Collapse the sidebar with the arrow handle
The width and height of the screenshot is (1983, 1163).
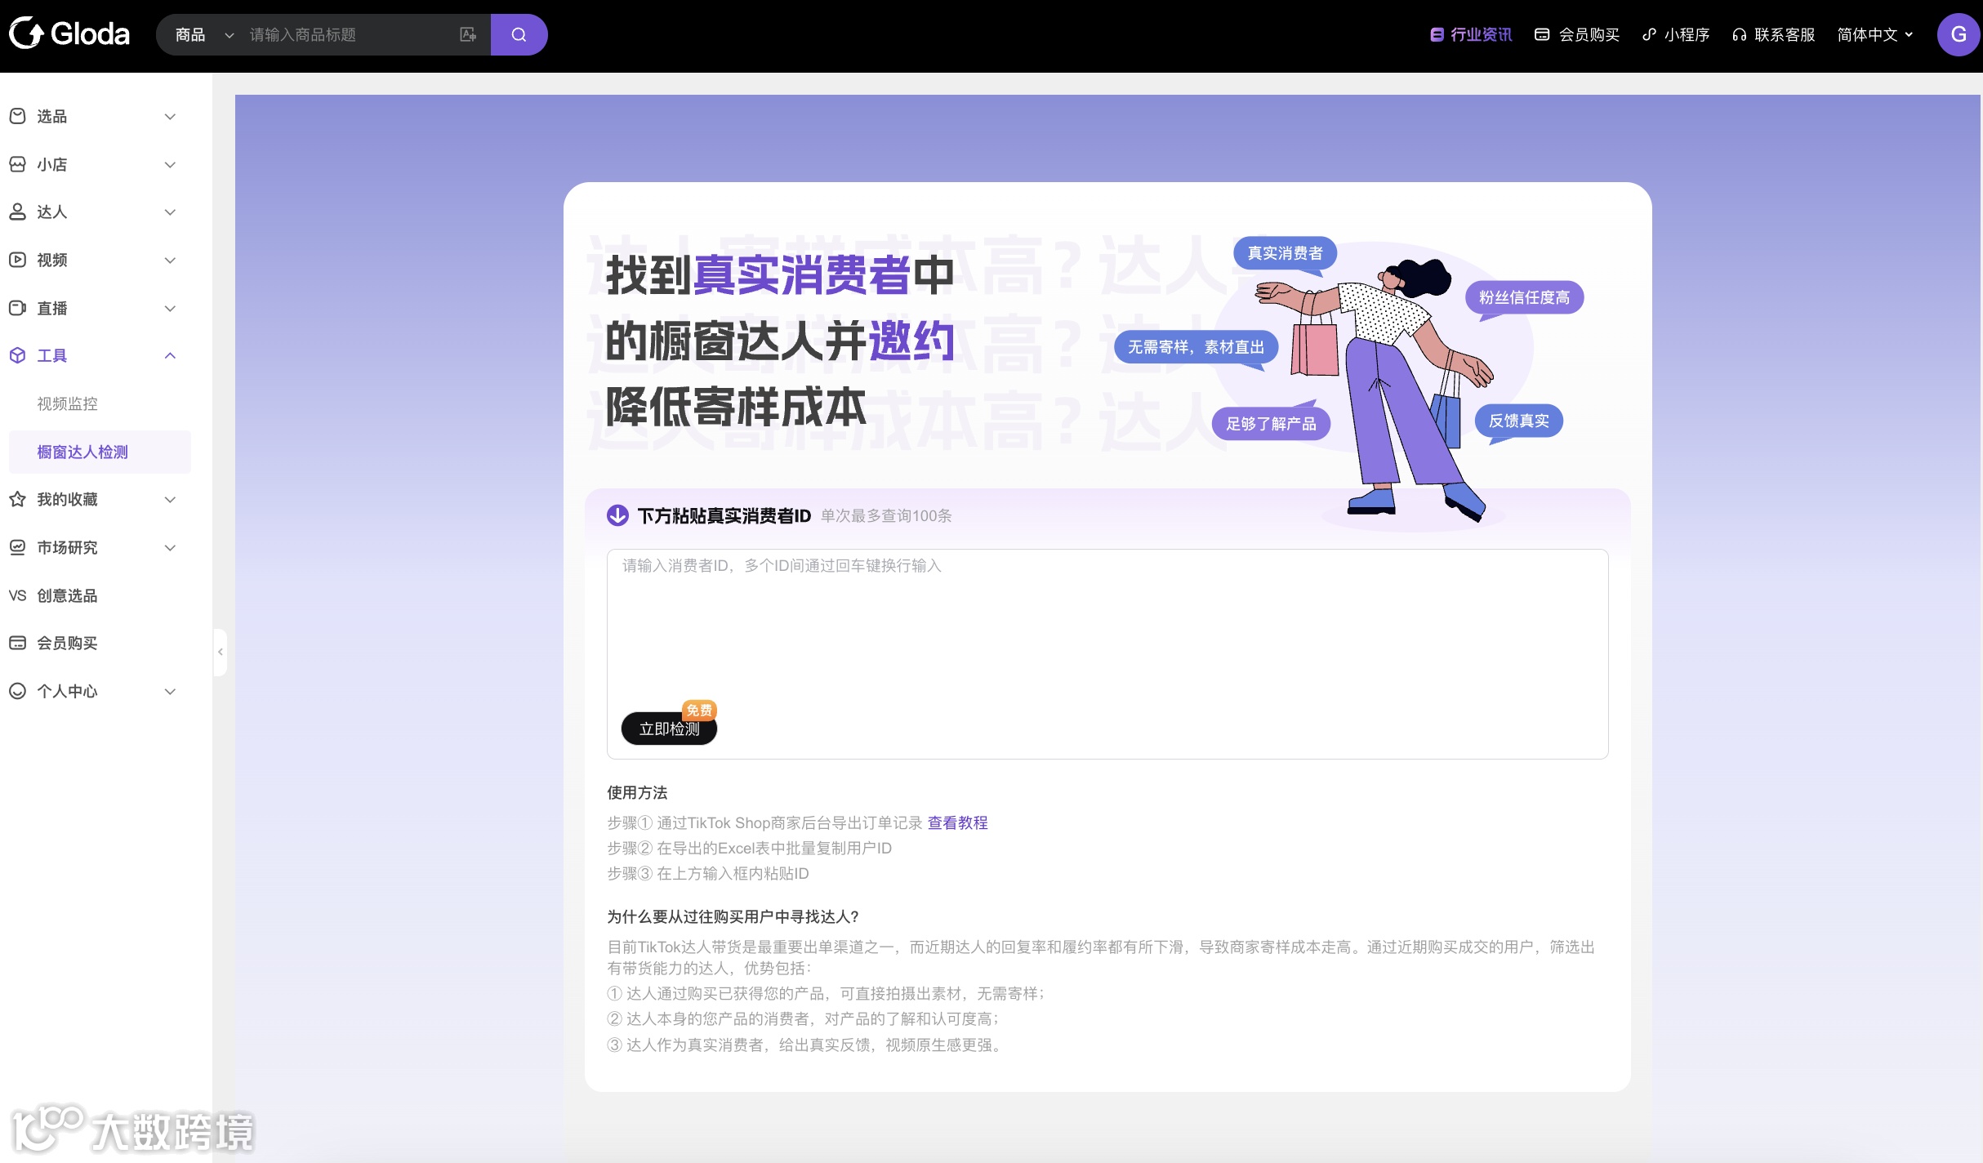pyautogui.click(x=220, y=652)
